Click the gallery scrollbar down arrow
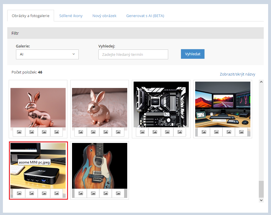Image resolution: width=271 pixels, height=215 pixels. [x=261, y=200]
